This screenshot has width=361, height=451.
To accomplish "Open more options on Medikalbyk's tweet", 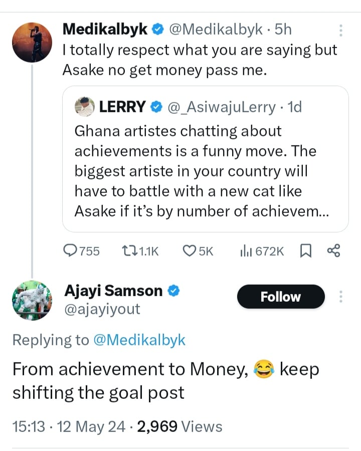I will (x=341, y=31).
